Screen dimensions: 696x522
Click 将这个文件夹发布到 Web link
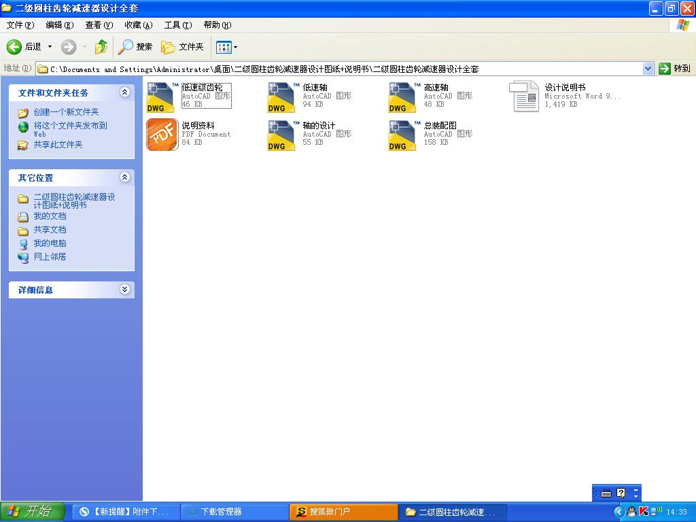click(x=70, y=129)
